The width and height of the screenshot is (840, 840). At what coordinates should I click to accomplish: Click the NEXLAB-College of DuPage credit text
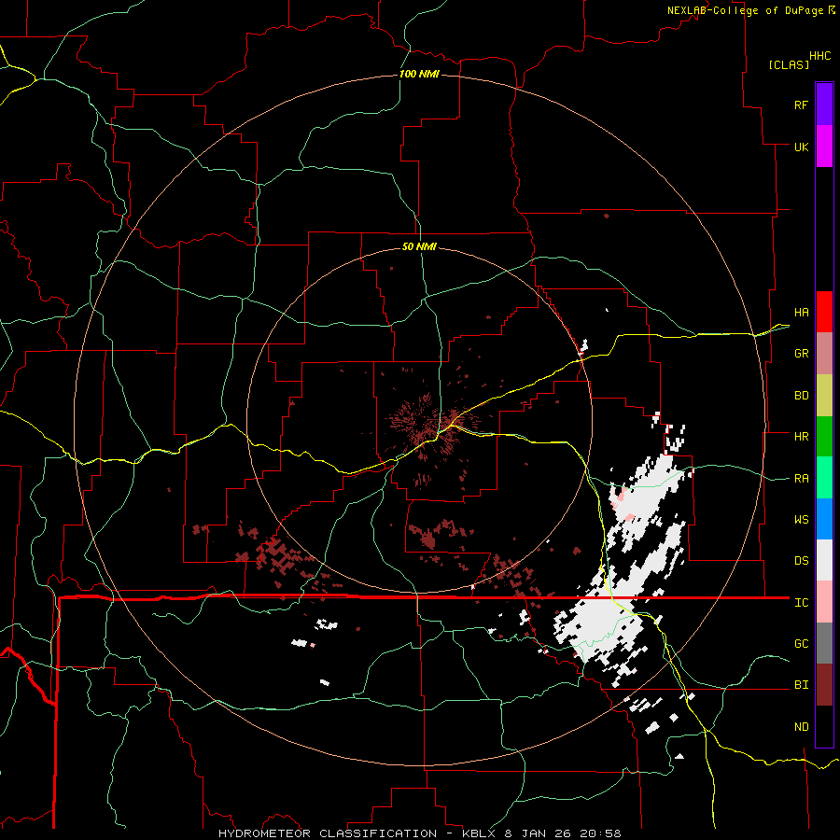click(746, 10)
